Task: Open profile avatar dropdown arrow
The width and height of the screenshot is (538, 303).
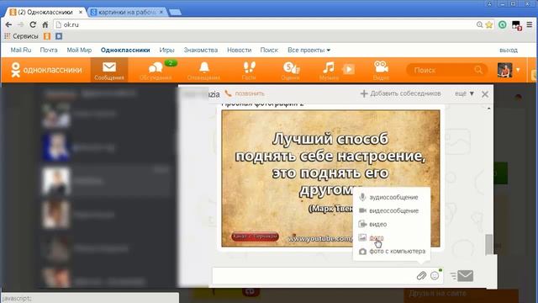Action: (518, 70)
